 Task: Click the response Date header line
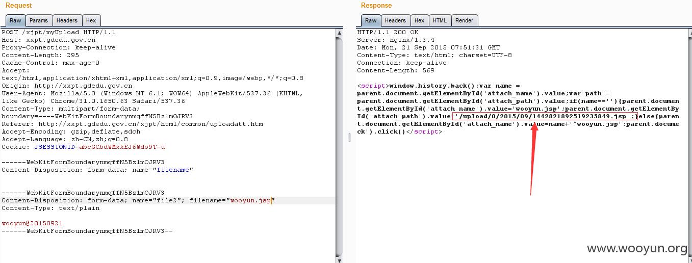click(x=428, y=47)
